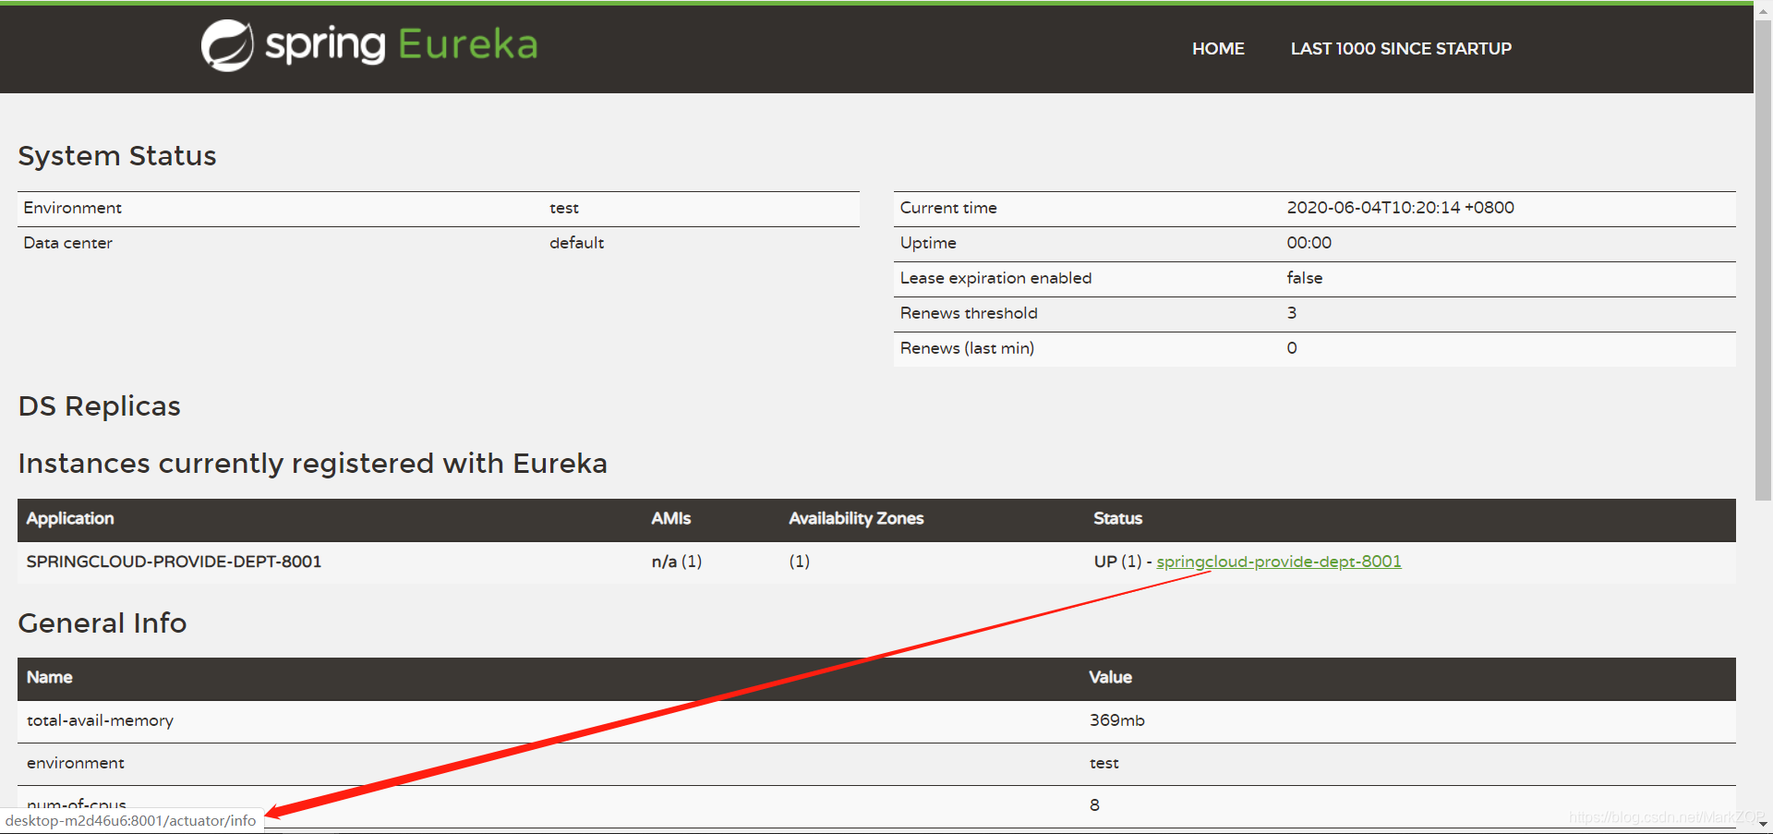Click the Data center value 'default'
Viewport: 1773px width, 834px height.
click(x=576, y=243)
